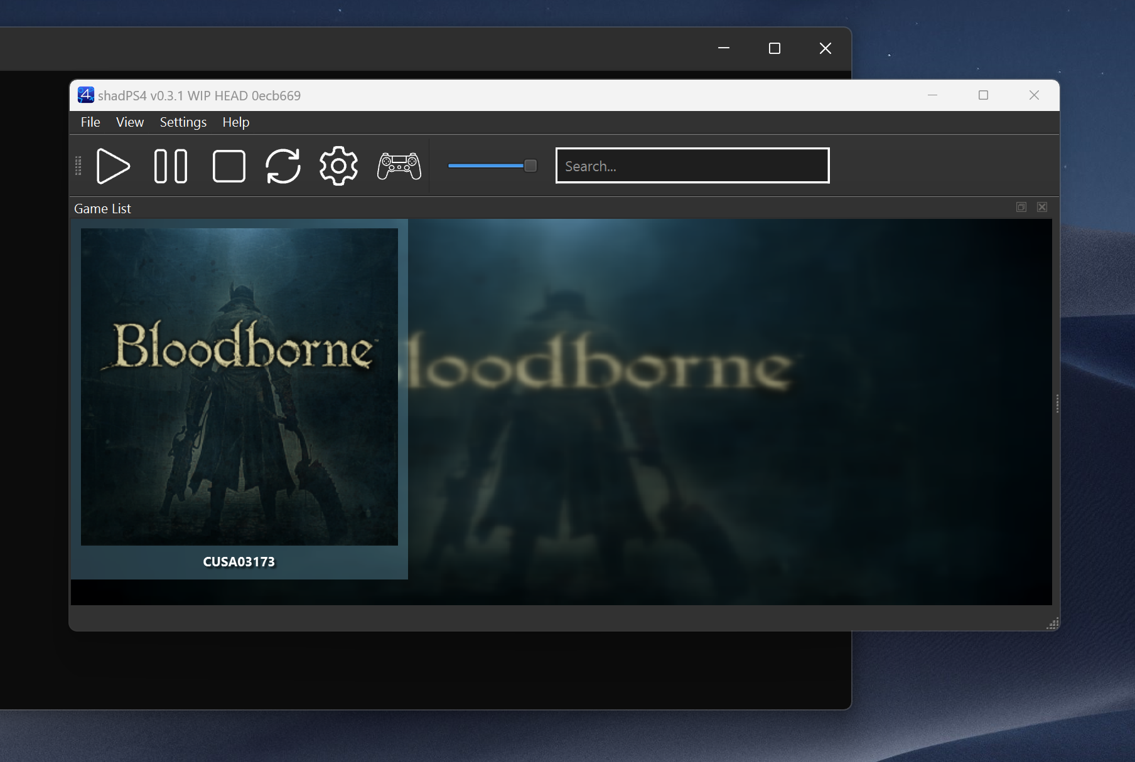Viewport: 1135px width, 762px height.
Task: Pause the running game
Action: click(x=171, y=166)
